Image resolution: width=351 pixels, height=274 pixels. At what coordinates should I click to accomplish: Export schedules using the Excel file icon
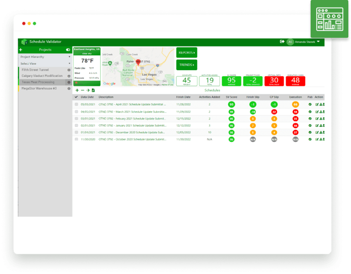click(x=93, y=90)
